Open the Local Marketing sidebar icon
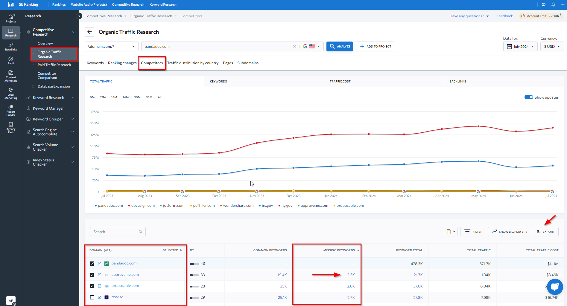 (11, 94)
